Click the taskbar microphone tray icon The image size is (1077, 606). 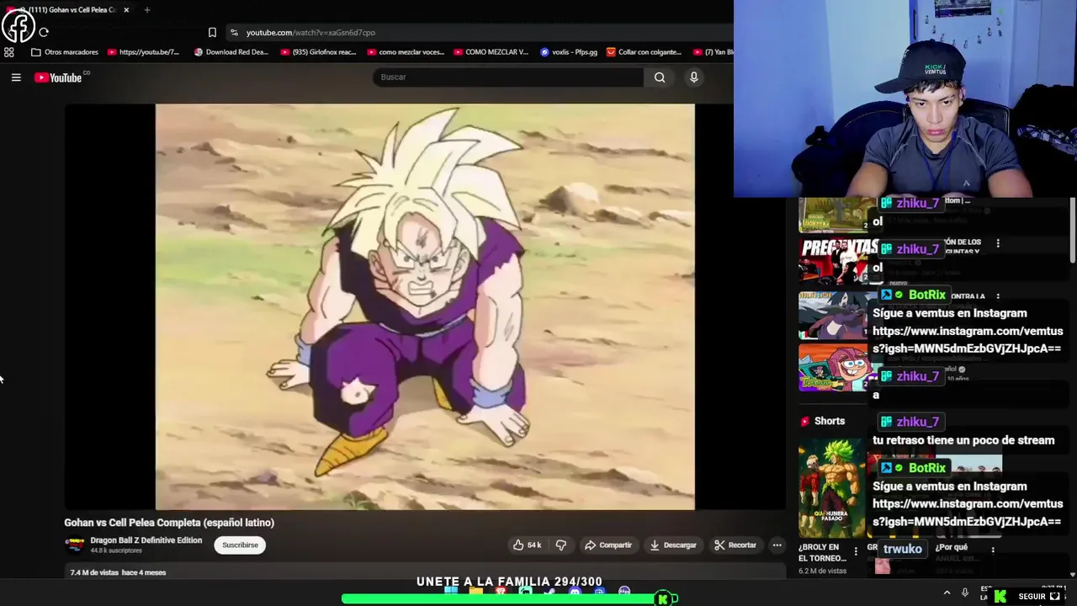965,593
